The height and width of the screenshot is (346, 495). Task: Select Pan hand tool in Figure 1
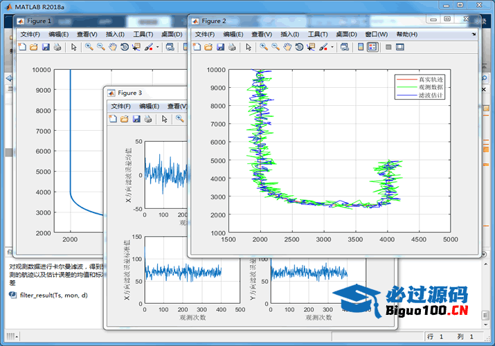point(113,47)
